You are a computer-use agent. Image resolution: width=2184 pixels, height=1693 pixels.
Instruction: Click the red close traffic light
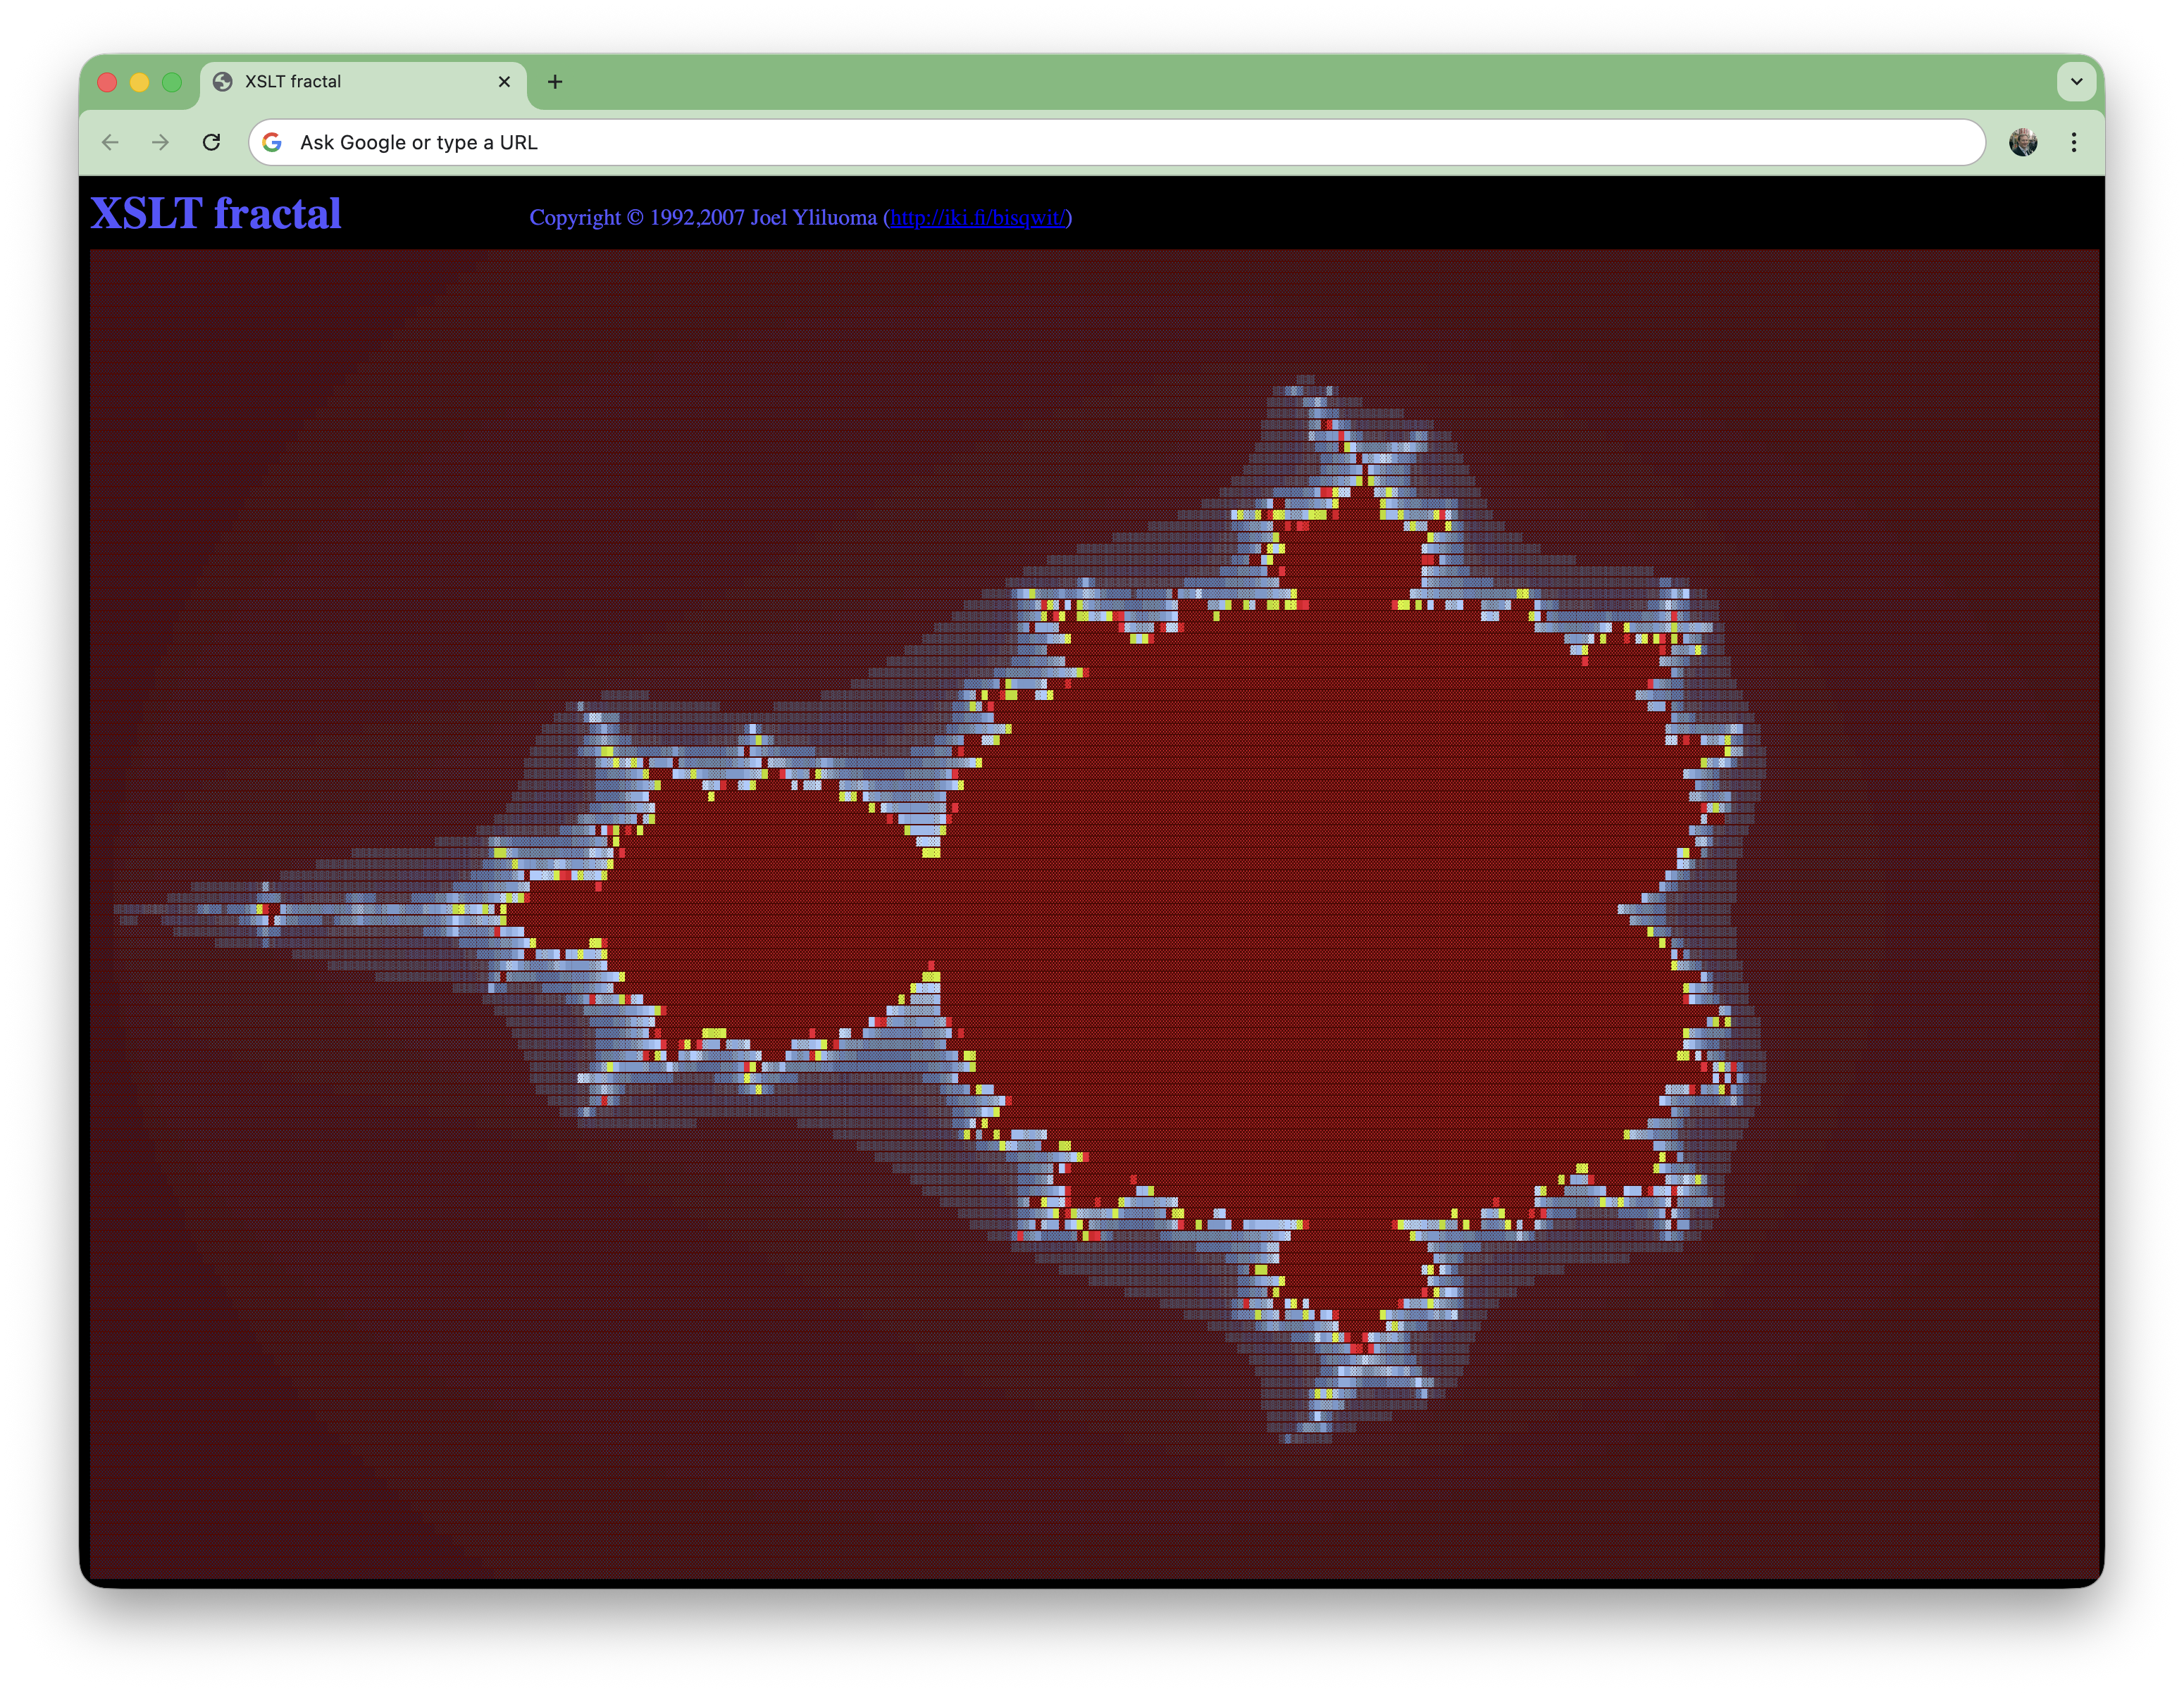coord(107,82)
